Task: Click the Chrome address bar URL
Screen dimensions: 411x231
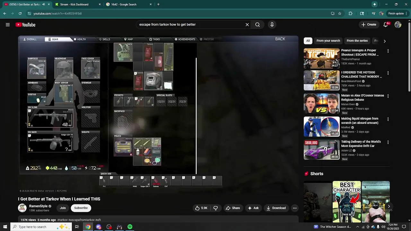Action: (58, 13)
